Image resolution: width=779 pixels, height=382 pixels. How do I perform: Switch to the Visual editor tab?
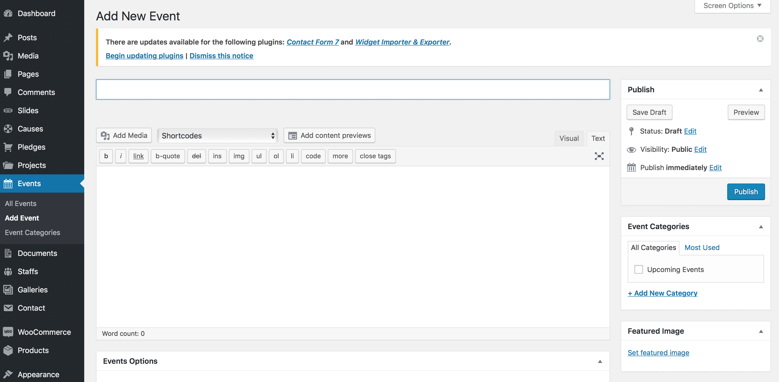click(569, 138)
